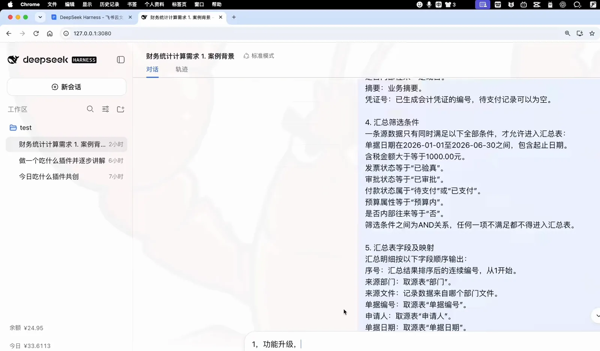Select conversation 财务统计计算需求 in sidebar
The height and width of the screenshot is (351, 600).
point(66,144)
